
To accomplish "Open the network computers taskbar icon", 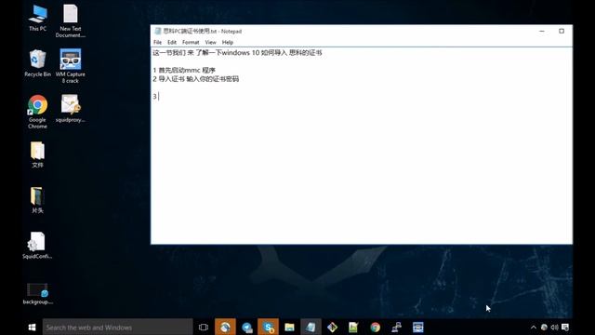I will point(397,327).
